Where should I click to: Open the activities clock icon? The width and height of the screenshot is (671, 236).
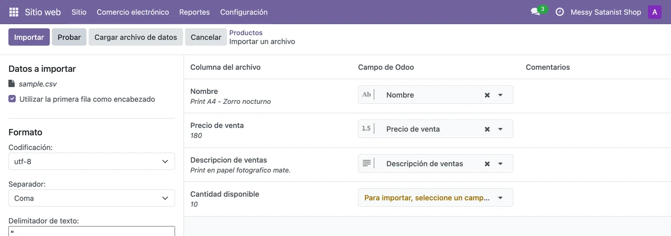[559, 12]
